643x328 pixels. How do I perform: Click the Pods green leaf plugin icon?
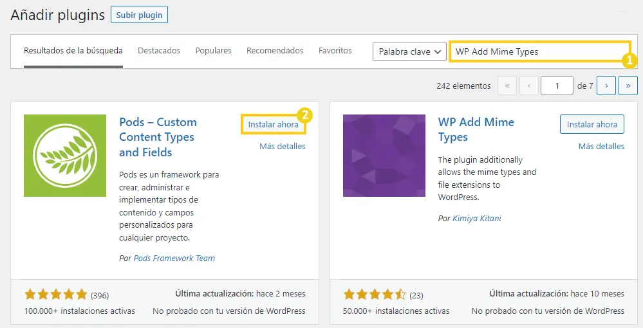(65, 156)
